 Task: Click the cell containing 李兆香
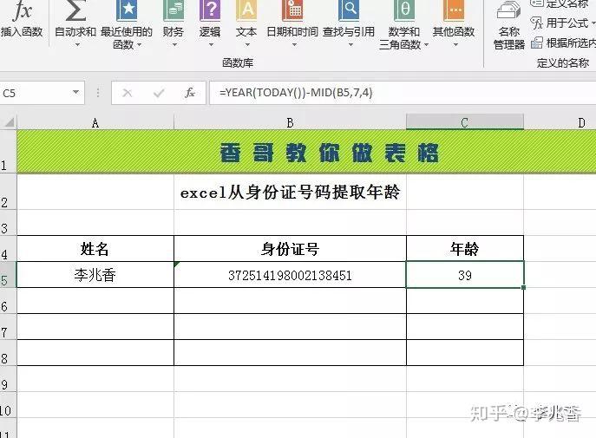pyautogui.click(x=95, y=275)
